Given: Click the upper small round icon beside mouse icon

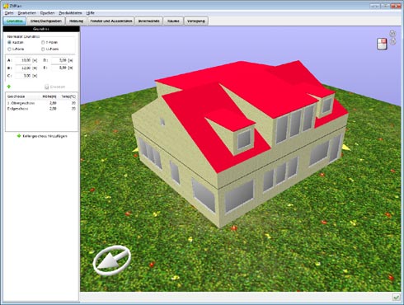Looking at the screenshot, I should 392,34.
